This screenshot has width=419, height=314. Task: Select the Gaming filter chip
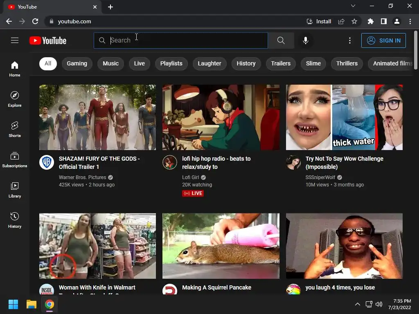tap(77, 63)
